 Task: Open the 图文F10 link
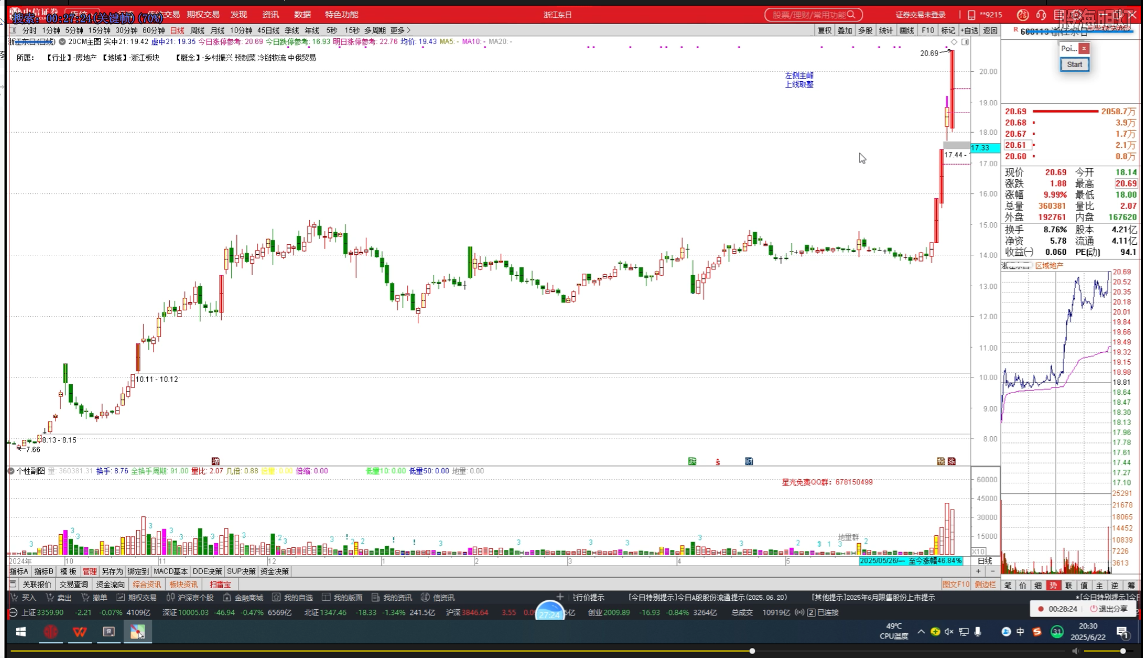pos(955,584)
